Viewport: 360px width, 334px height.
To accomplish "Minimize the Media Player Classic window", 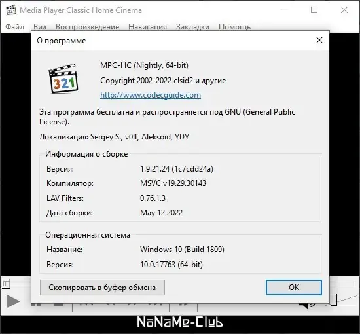I will tap(285, 10).
